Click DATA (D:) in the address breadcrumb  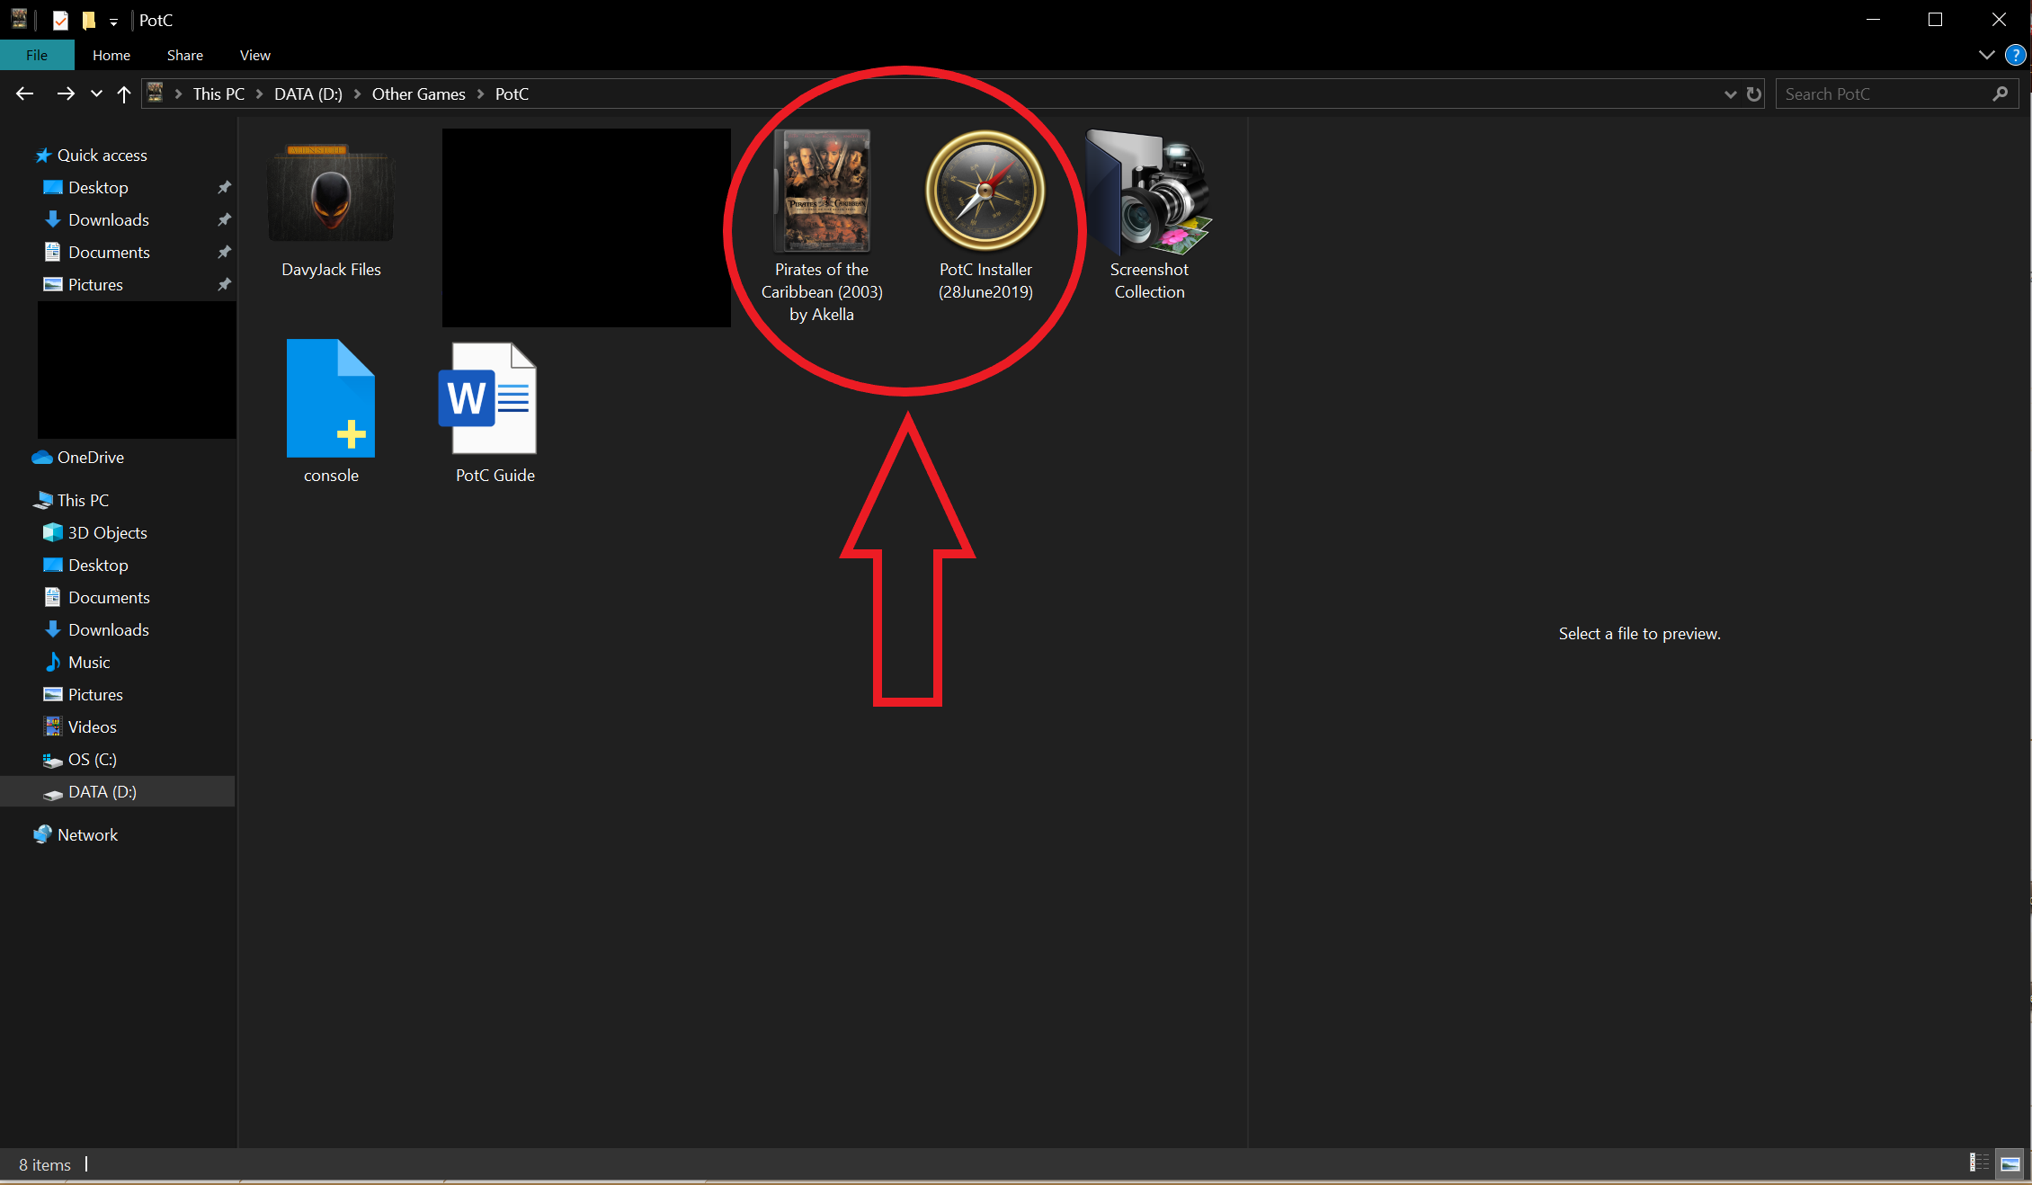pyautogui.click(x=308, y=94)
